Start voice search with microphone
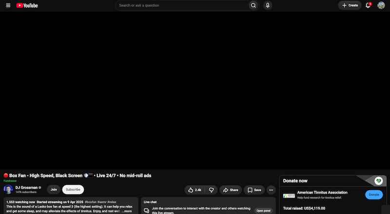Viewport: 390px width, 214px height. click(268, 5)
